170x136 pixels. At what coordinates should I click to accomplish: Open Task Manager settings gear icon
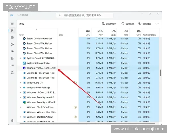pyautogui.click(x=12, y=120)
